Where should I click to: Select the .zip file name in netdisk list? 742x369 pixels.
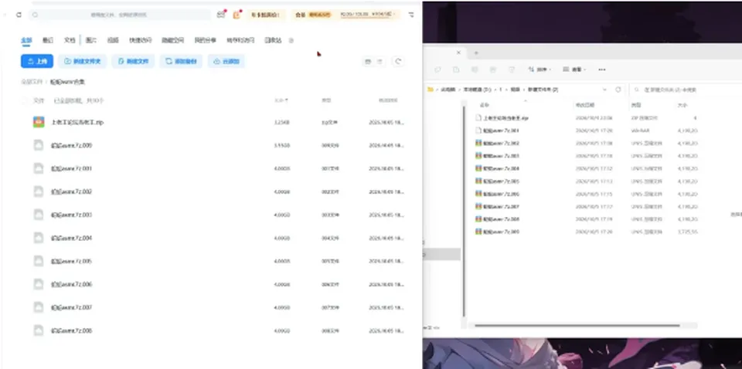click(x=77, y=123)
